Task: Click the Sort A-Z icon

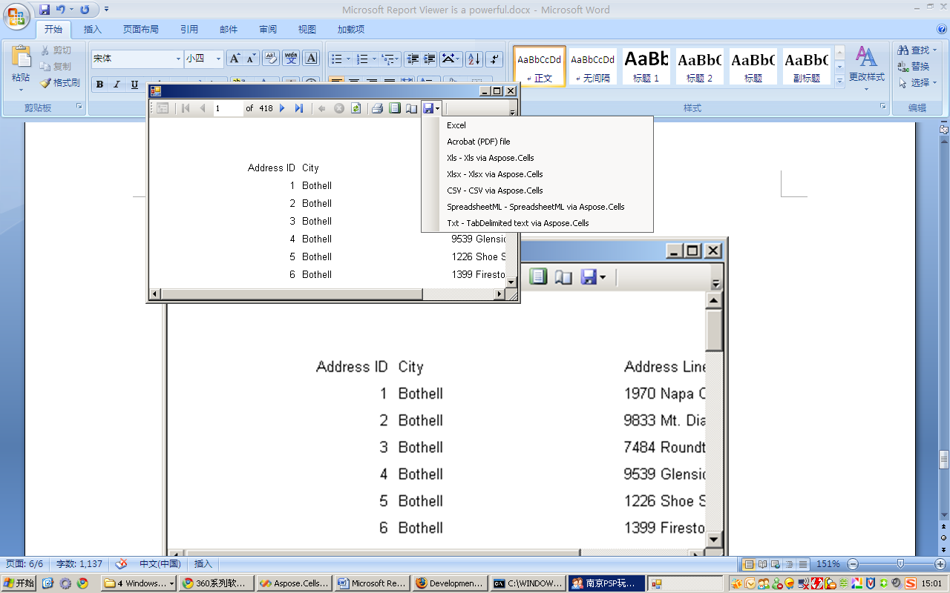Action: coord(474,59)
